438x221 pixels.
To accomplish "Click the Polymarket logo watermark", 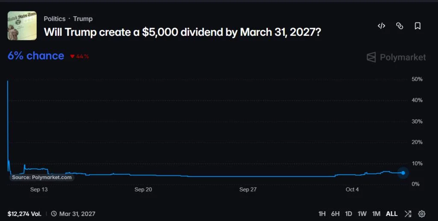I will (x=396, y=58).
